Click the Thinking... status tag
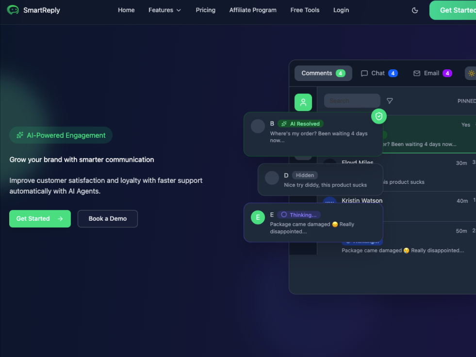This screenshot has width=476, height=357. click(299, 215)
